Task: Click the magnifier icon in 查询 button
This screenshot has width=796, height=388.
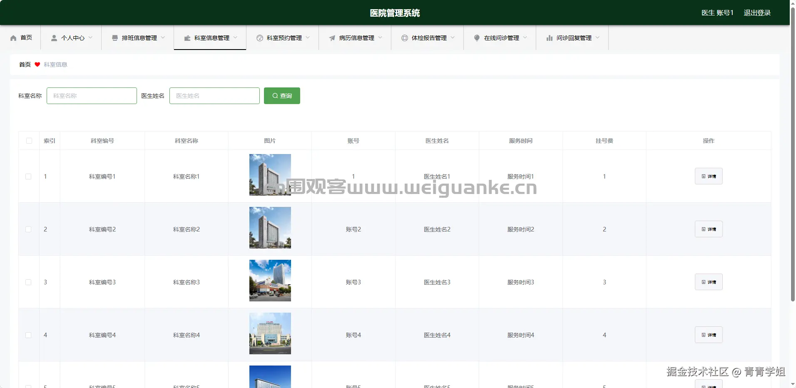Action: pyautogui.click(x=275, y=96)
